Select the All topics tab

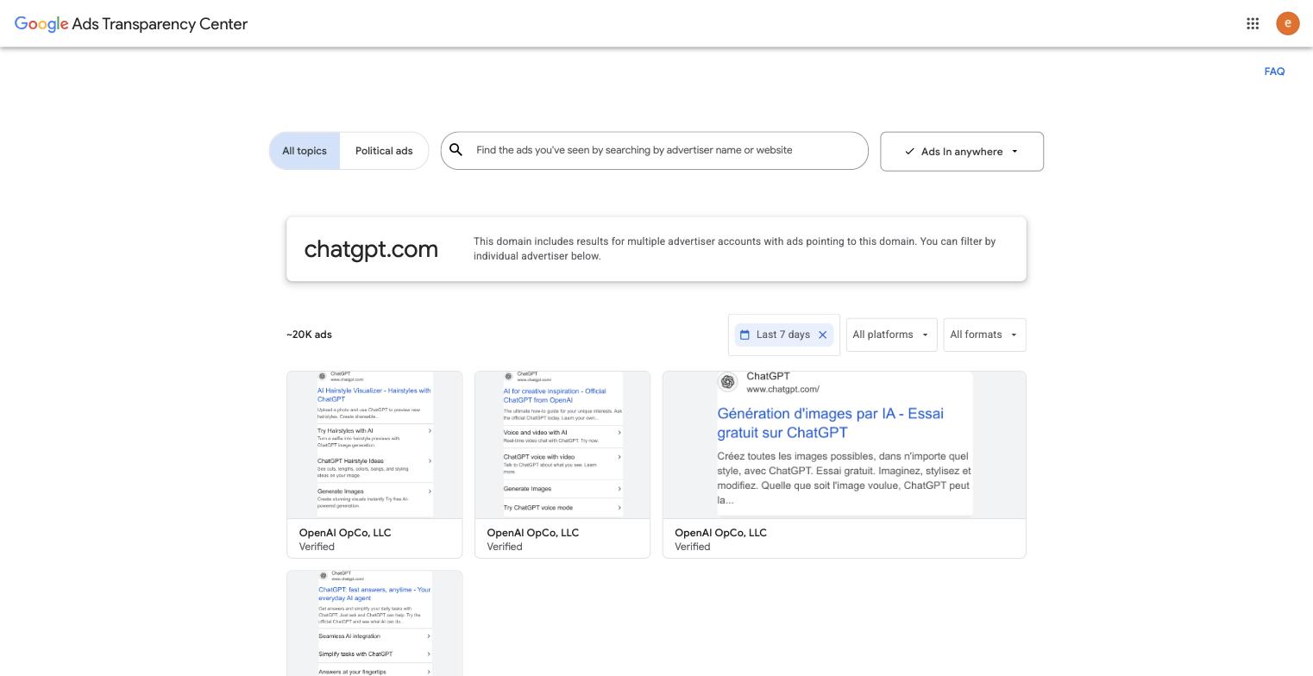pyautogui.click(x=305, y=151)
